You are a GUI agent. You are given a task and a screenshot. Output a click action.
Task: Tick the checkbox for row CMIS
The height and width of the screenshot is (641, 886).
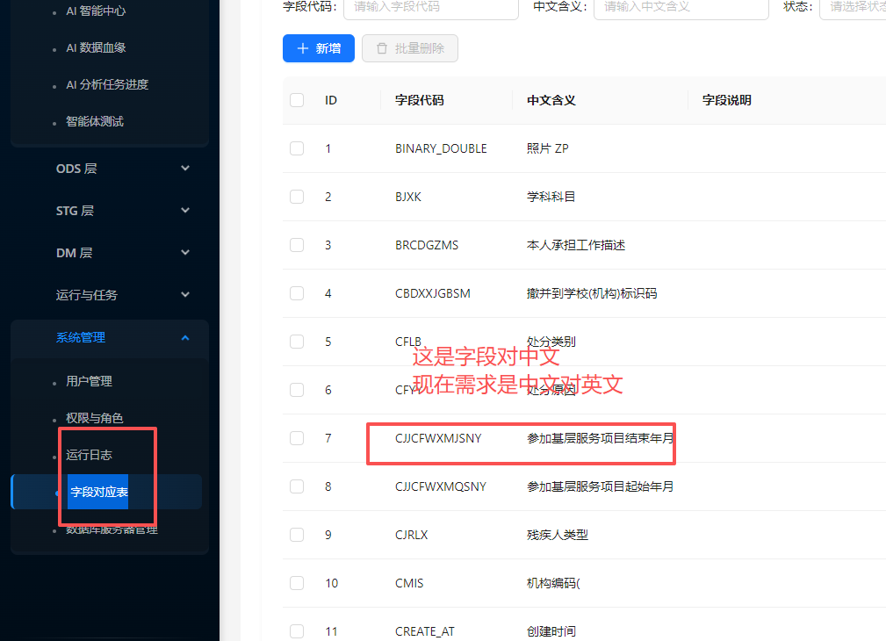297,583
